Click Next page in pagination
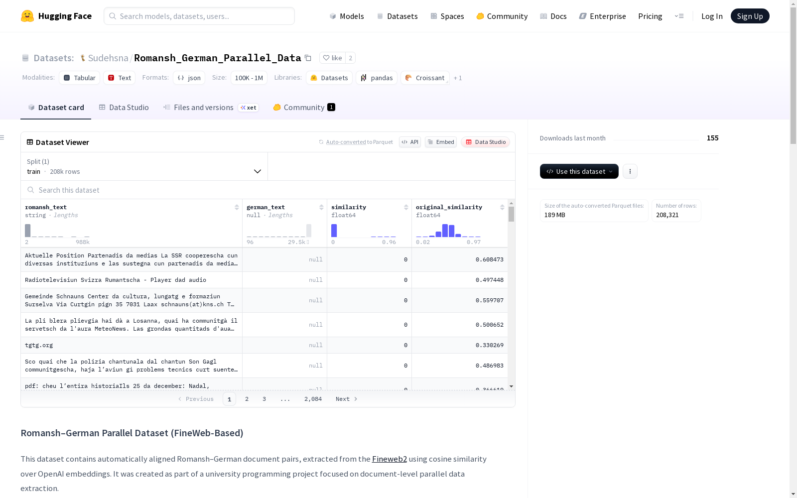Viewport: 797px width, 498px height. click(346, 399)
